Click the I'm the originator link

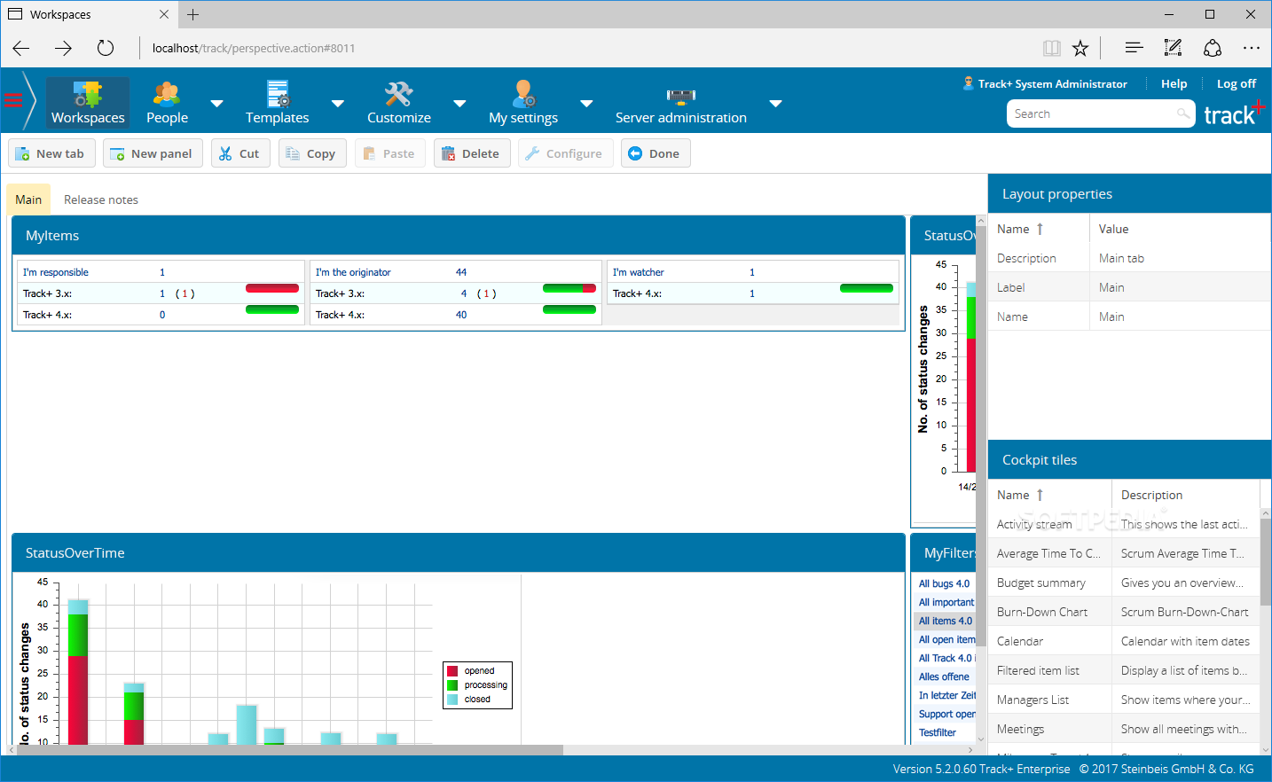pyautogui.click(x=353, y=272)
